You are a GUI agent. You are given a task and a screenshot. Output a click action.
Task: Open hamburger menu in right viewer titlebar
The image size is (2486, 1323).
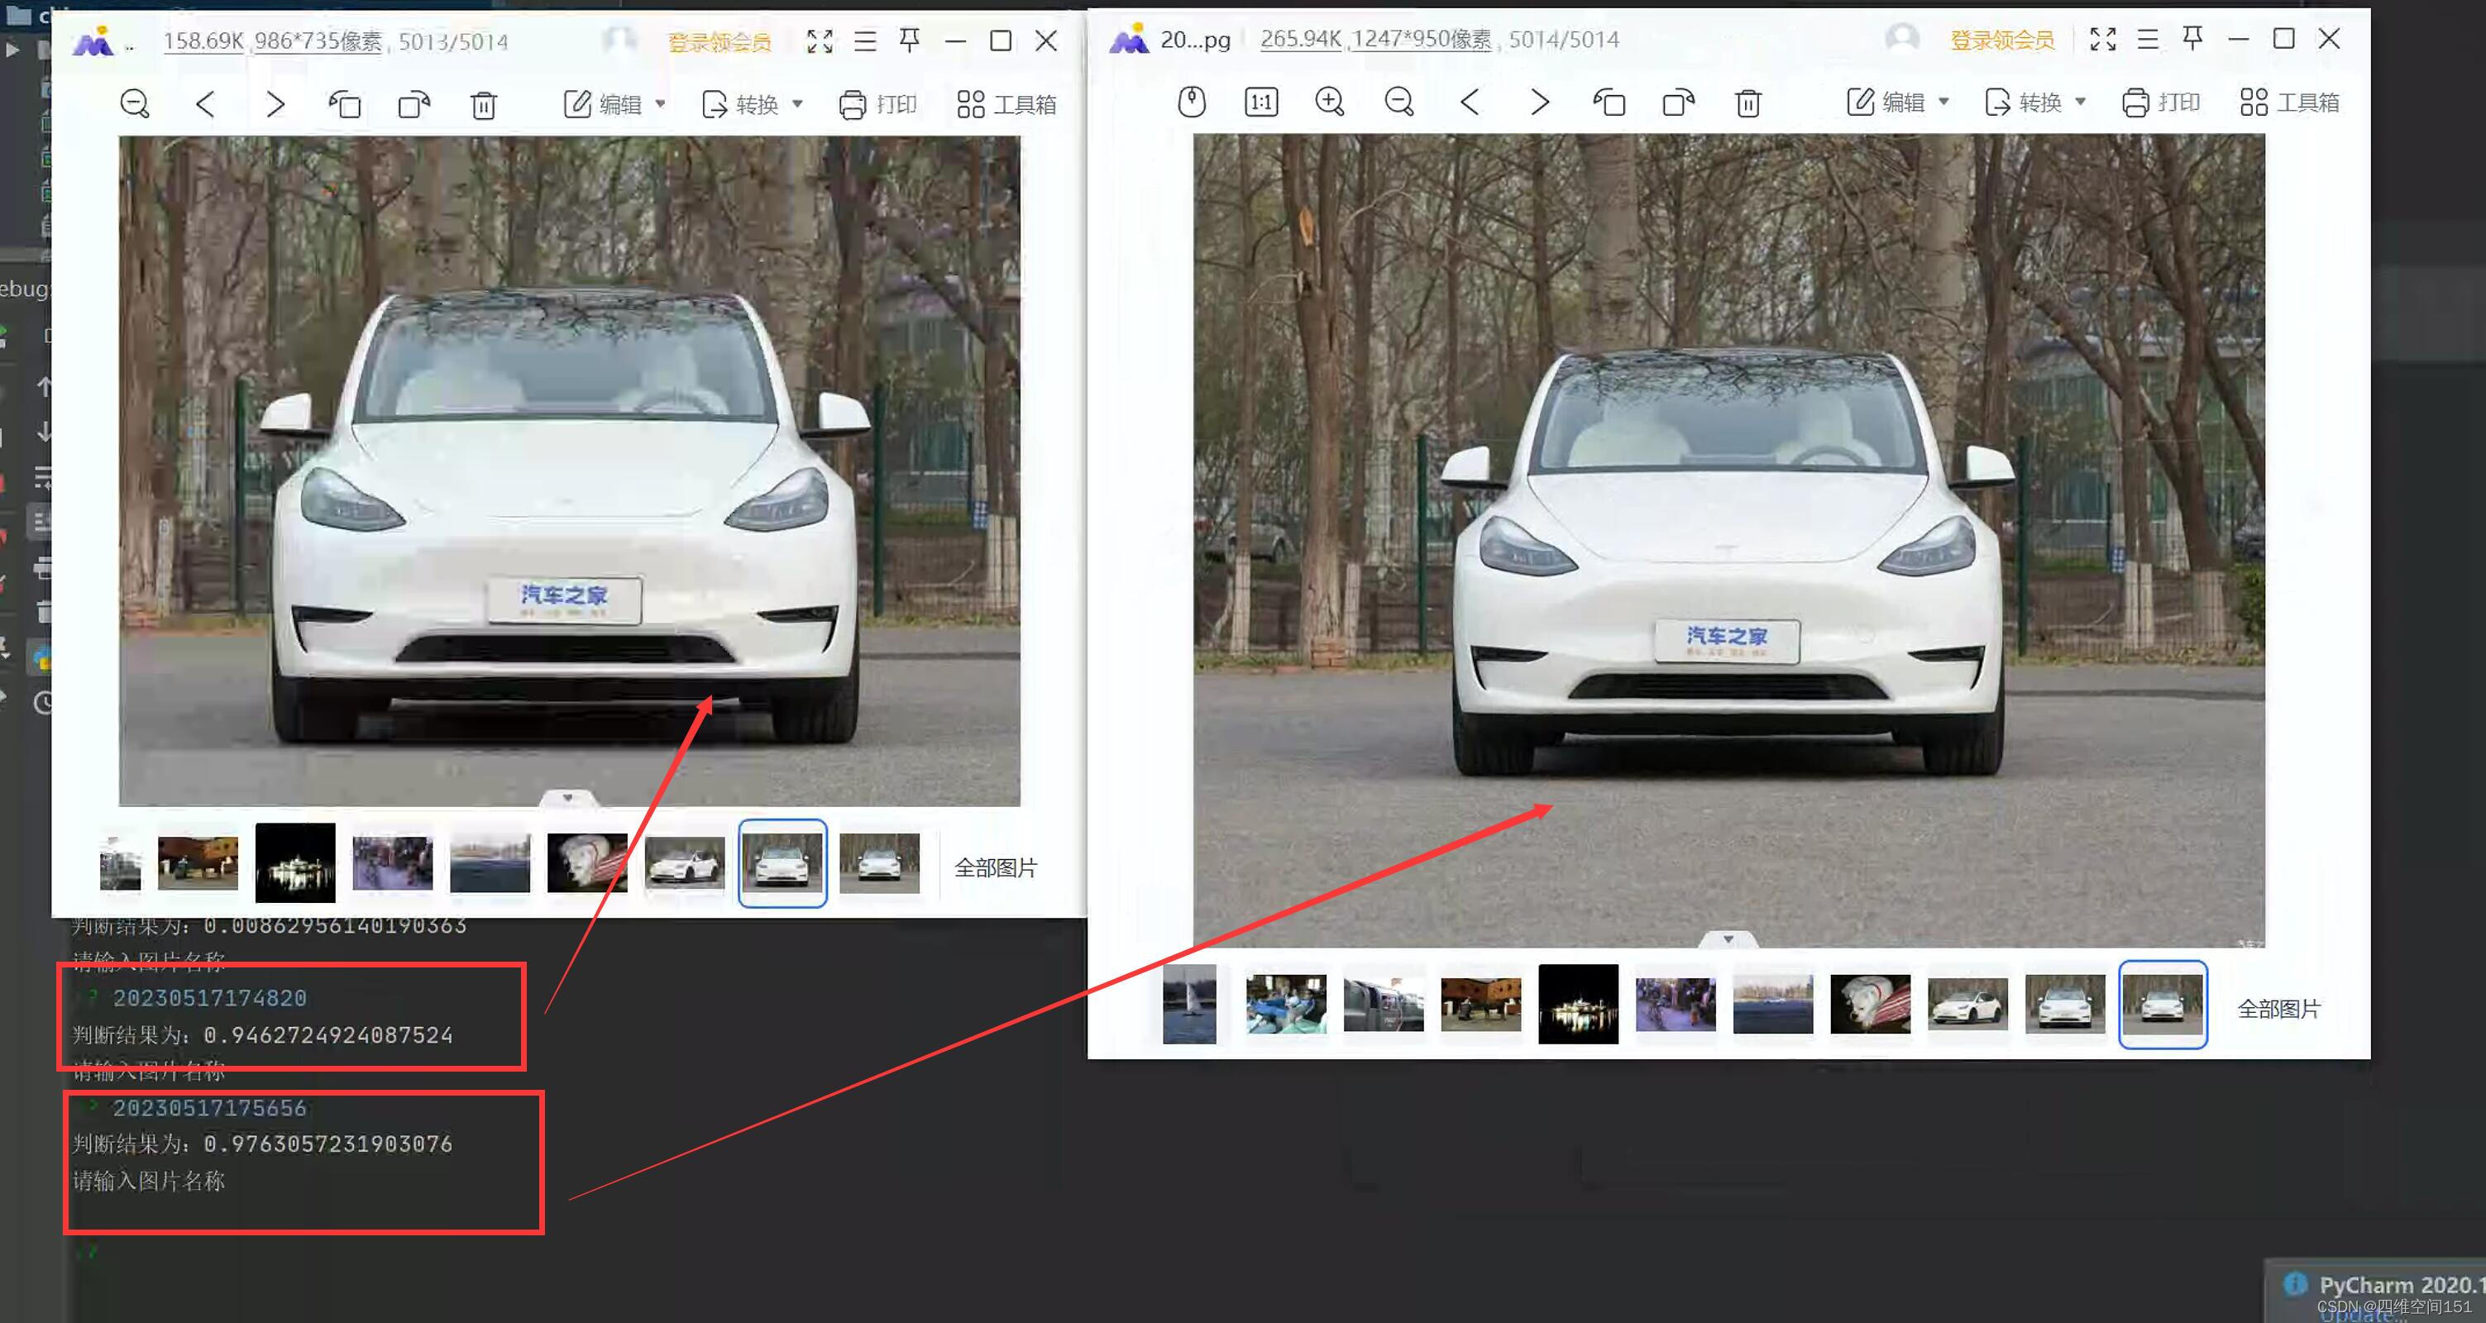click(2147, 39)
